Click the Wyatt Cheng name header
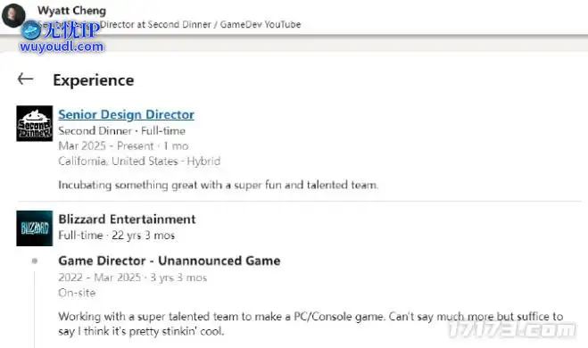Viewport: 588px width, 348px height. [x=71, y=11]
